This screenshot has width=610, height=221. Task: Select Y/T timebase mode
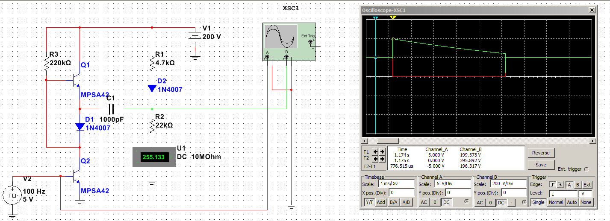click(x=368, y=202)
